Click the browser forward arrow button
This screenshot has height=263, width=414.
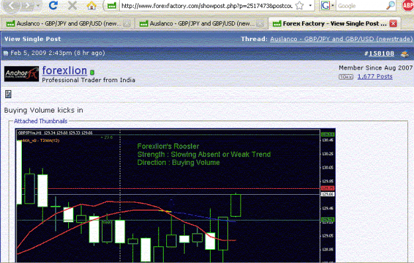pos(27,5)
